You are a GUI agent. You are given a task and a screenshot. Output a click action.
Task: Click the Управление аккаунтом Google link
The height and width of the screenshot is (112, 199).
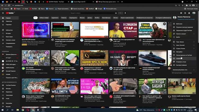(x=186, y=19)
